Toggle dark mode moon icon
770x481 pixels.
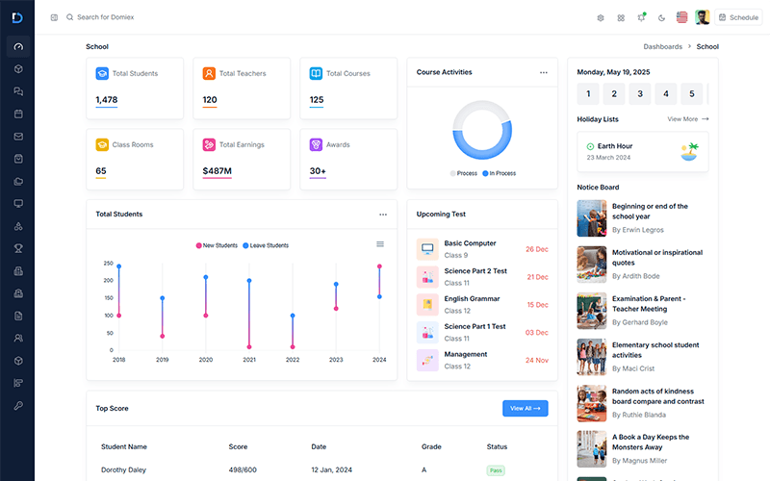(661, 17)
